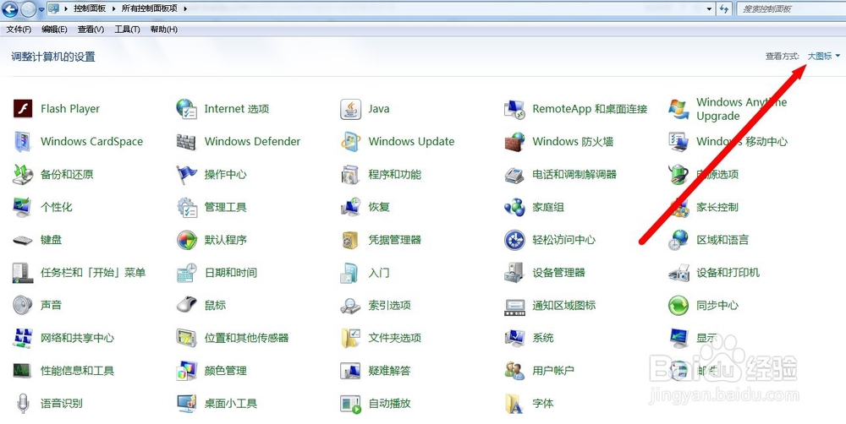This screenshot has width=846, height=424.
Task: Open the 鼠标 icon
Action: pyautogui.click(x=187, y=306)
